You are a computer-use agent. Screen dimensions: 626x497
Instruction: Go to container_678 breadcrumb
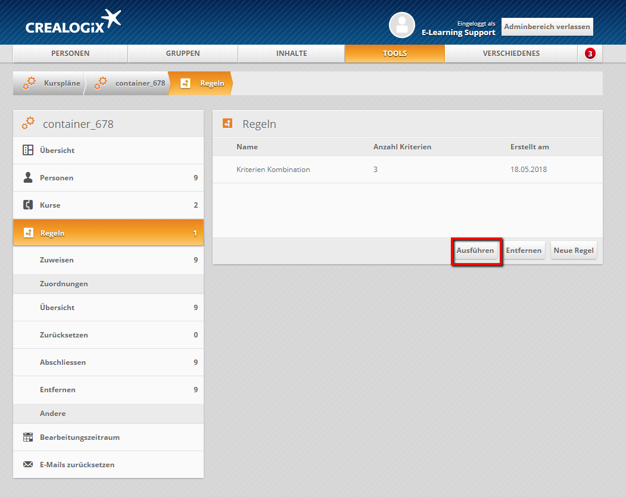point(139,83)
